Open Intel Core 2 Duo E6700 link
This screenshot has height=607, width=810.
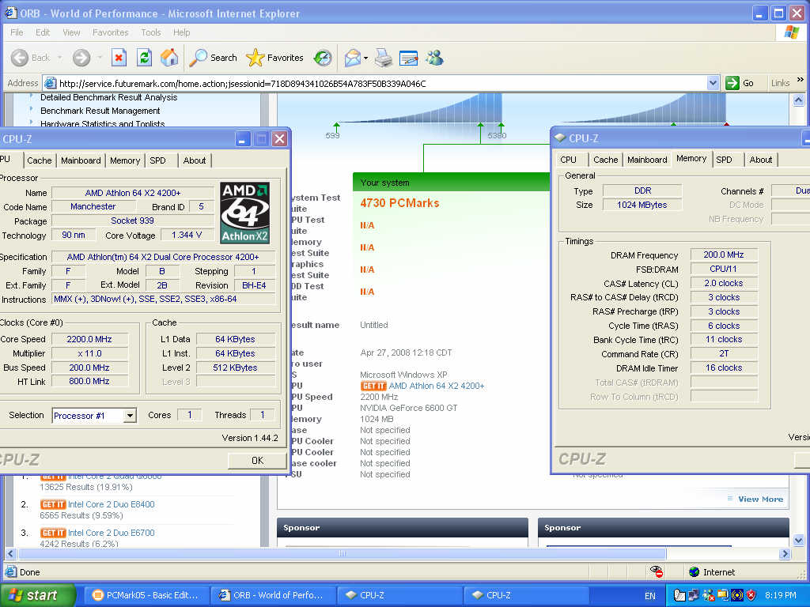(111, 533)
